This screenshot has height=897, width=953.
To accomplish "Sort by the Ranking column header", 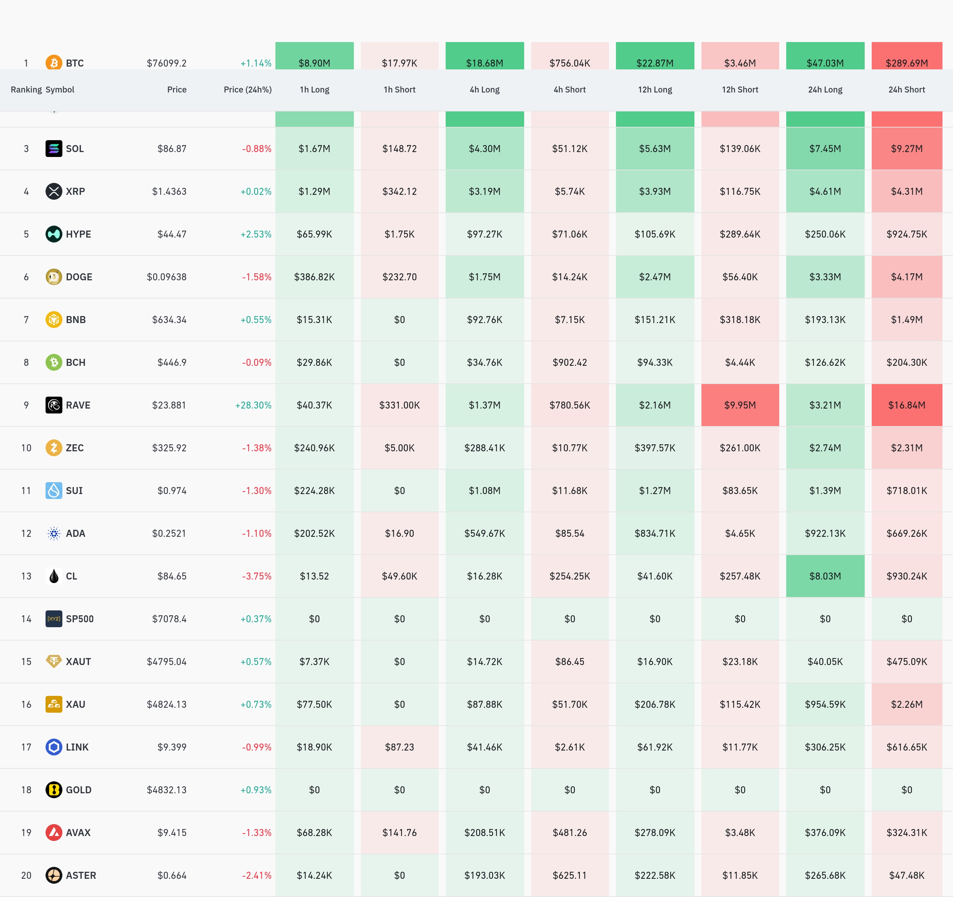I will click(x=26, y=90).
